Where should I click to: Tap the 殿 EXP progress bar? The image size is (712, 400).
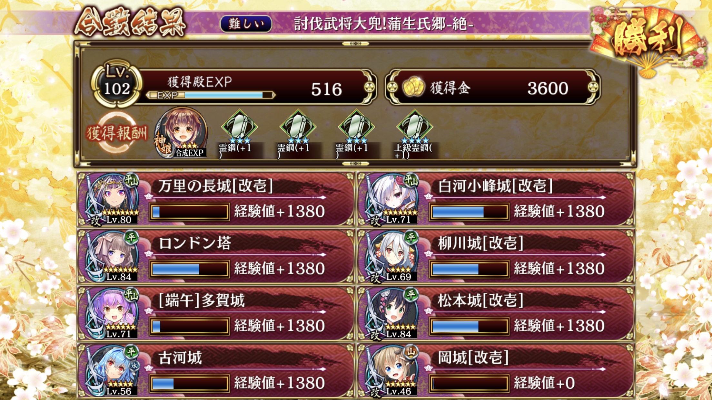[211, 95]
